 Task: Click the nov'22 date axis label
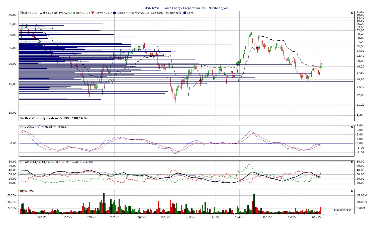[317, 217]
